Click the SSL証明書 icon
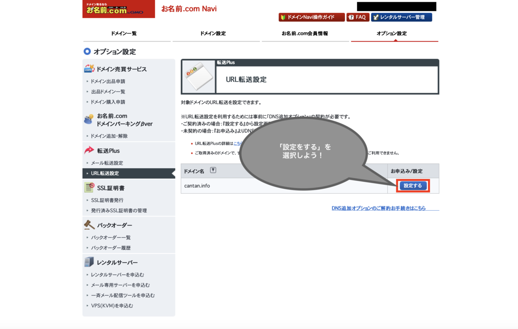Image resolution: width=518 pixels, height=329 pixels. coord(89,188)
